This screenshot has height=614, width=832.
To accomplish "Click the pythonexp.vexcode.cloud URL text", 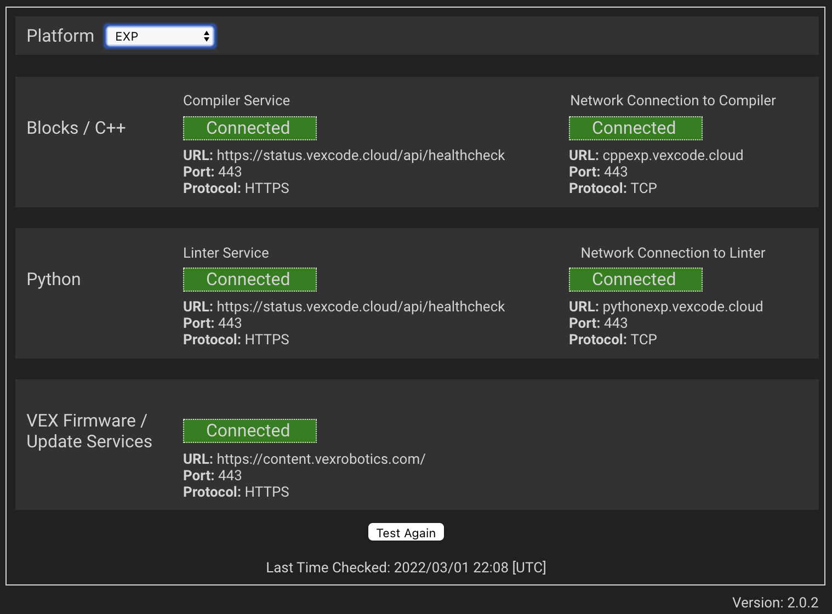I will [x=682, y=306].
